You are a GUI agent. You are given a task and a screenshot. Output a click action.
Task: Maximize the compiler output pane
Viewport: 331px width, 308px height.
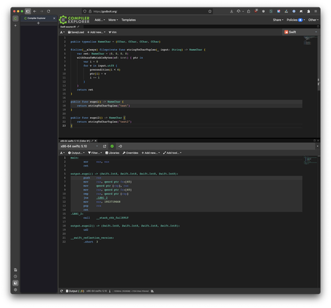(x=314, y=141)
